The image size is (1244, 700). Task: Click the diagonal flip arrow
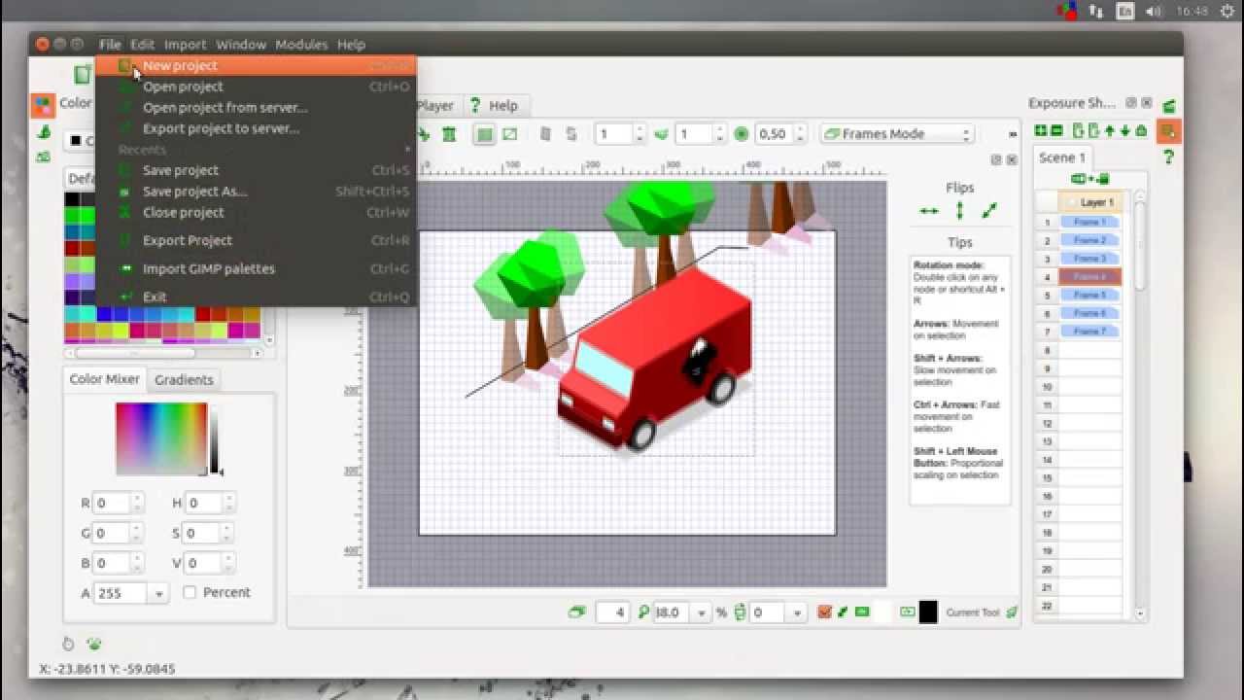[989, 211]
